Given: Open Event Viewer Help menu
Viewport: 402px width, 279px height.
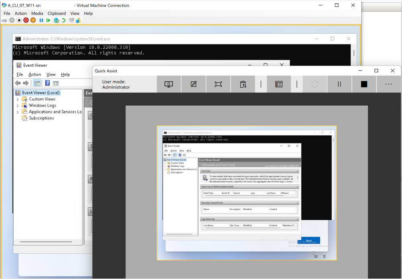Looking at the screenshot, I should coord(65,74).
